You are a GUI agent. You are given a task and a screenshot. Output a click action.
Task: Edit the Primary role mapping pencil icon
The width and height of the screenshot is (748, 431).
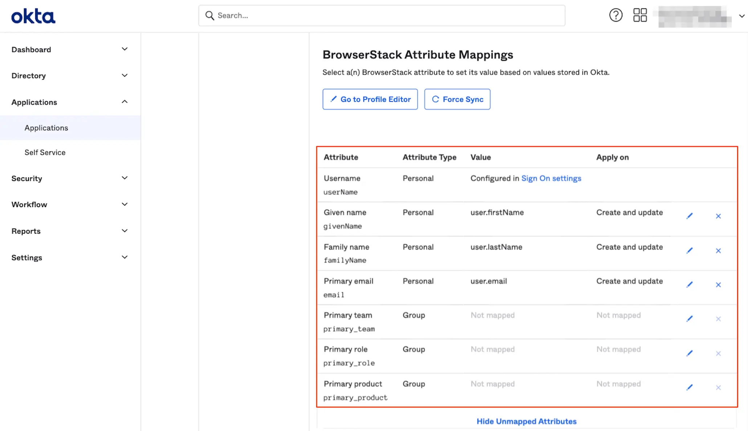point(690,353)
